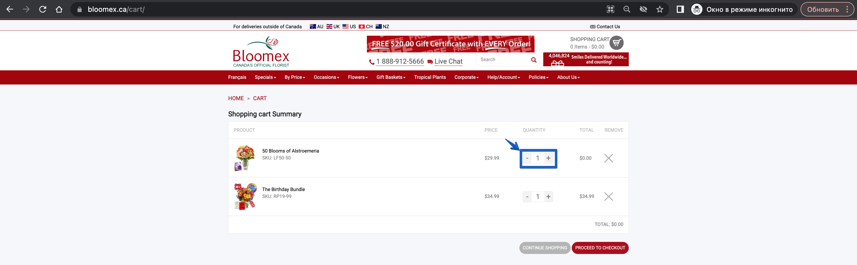Open The Birthday Bundle product name
Screen dimensions: 857x265
click(283, 190)
